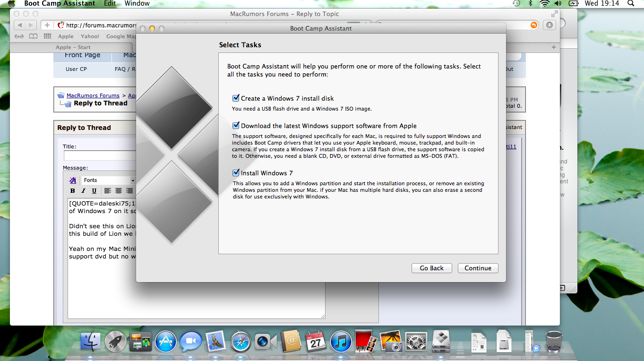This screenshot has height=361, width=644.
Task: Click the User CP link
Action: pos(76,69)
